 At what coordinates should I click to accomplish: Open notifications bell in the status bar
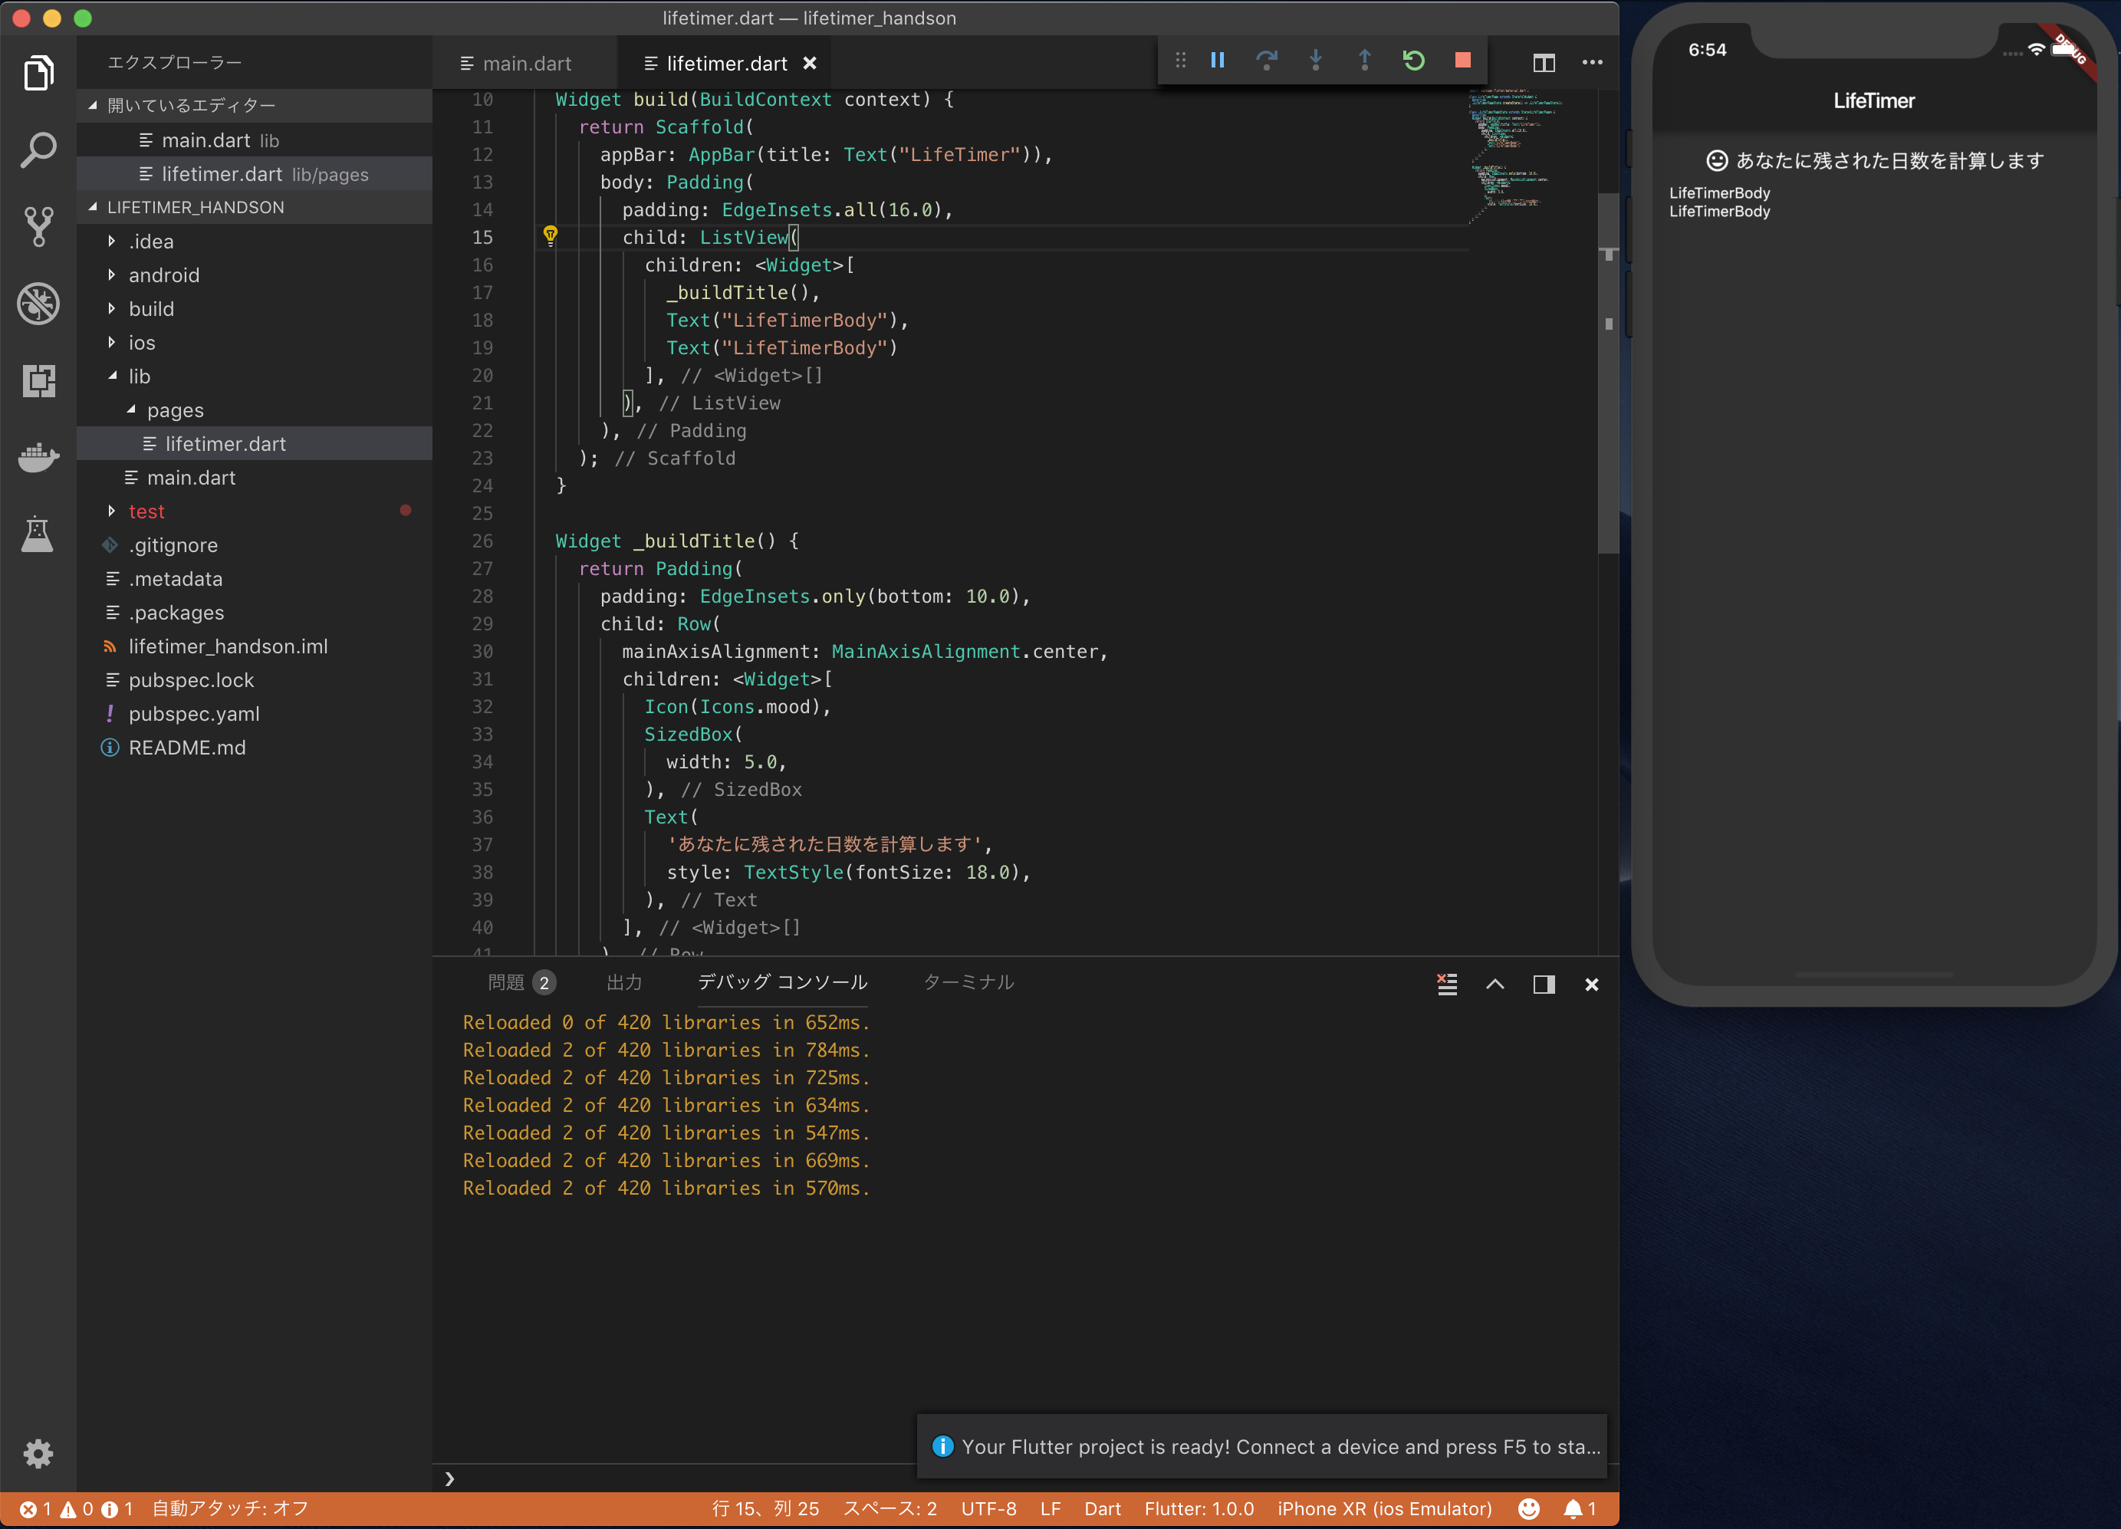pos(1580,1508)
